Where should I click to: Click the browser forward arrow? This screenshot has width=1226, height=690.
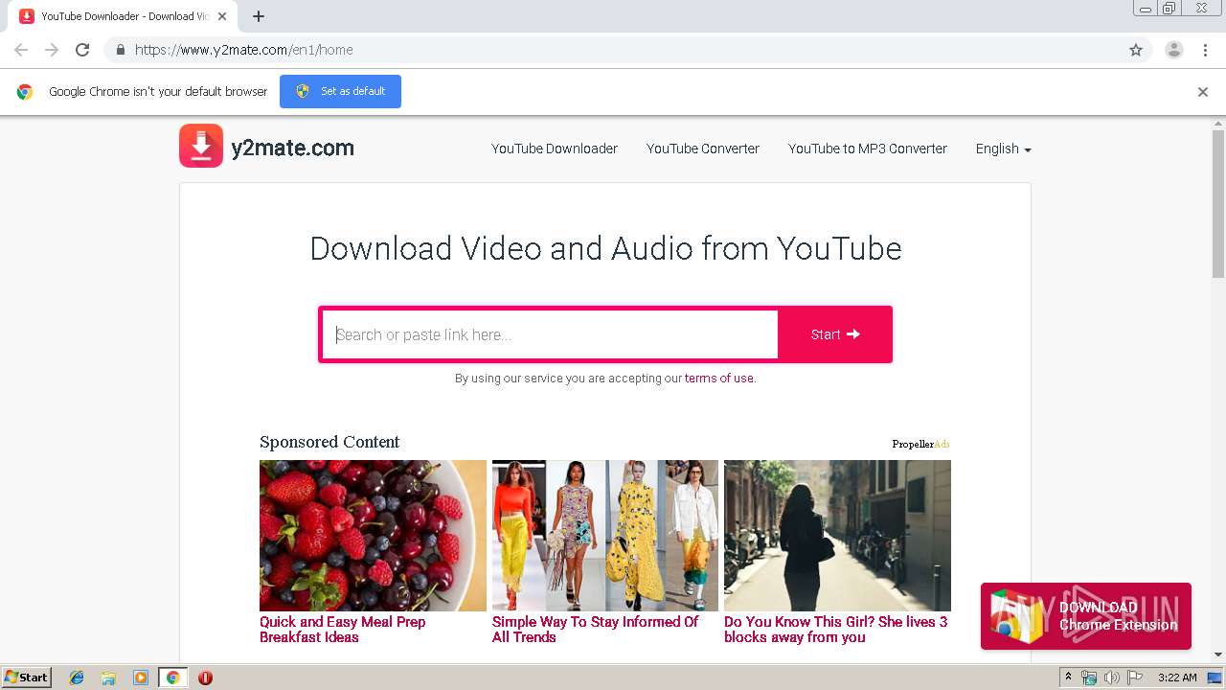coord(52,50)
